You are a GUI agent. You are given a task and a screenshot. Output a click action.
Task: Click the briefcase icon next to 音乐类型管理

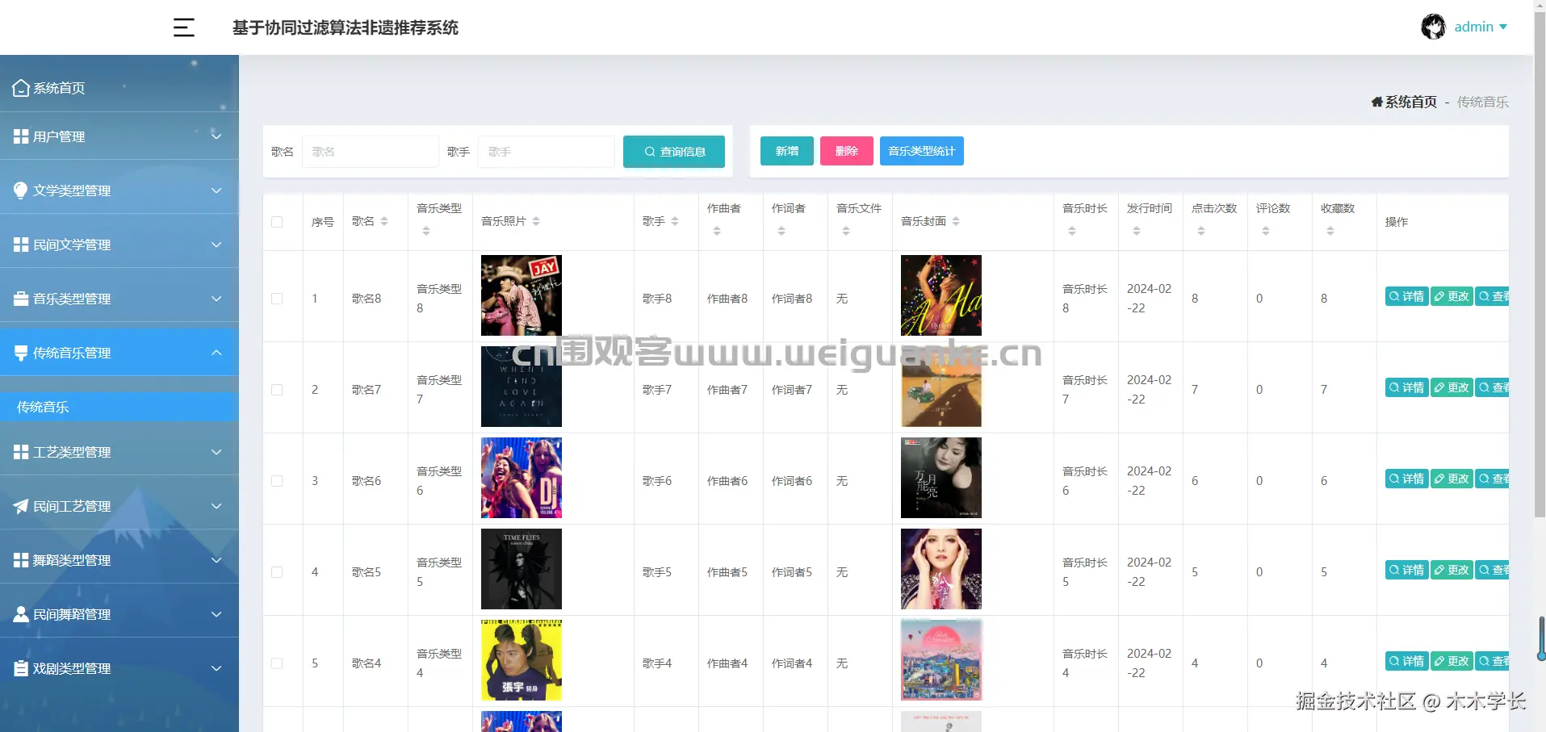point(21,298)
